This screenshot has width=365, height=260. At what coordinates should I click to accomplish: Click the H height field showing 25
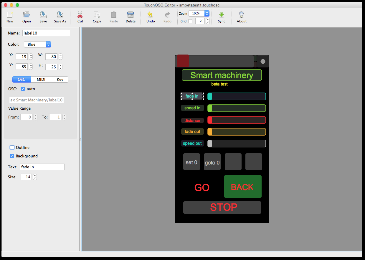51,67
